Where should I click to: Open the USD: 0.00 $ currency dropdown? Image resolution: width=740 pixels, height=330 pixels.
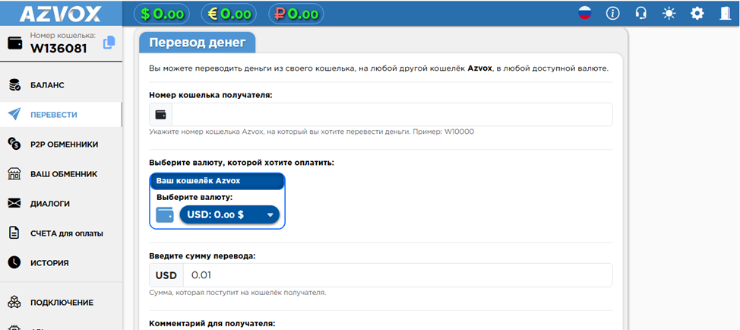[x=229, y=215]
